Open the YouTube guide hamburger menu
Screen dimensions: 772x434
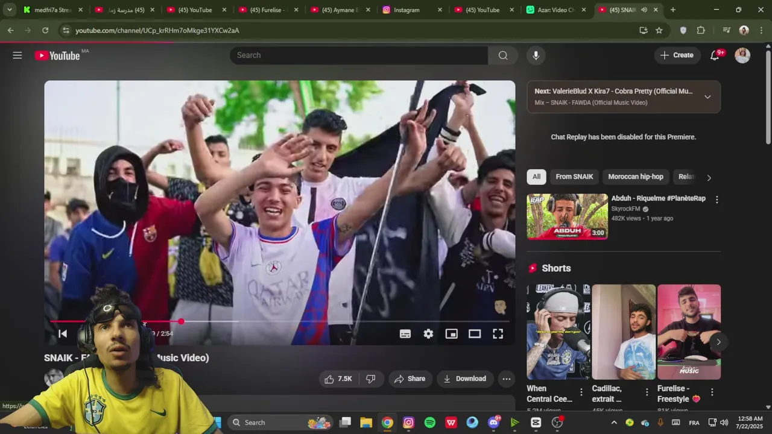(x=17, y=55)
